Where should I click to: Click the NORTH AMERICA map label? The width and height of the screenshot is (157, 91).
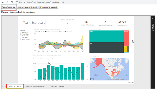(112, 67)
